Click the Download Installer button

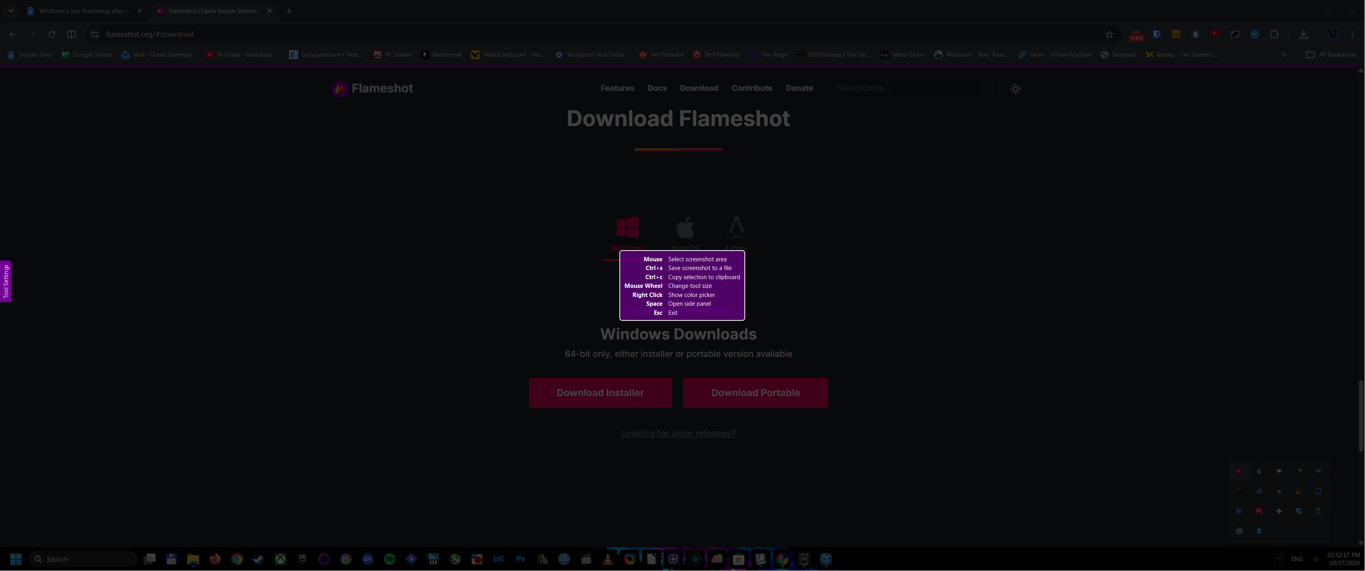click(x=600, y=393)
